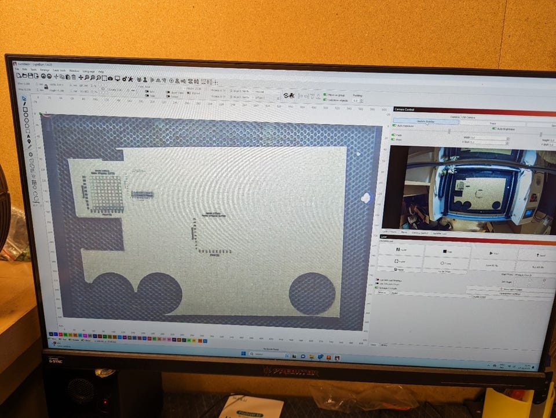Viewport: 556px width, 418px height.
Task: Click the Show Last Position button
Action: (x=511, y=289)
